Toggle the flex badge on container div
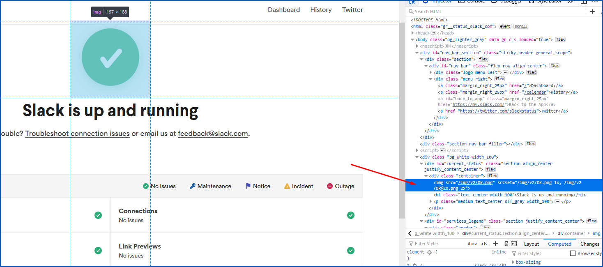 [x=493, y=176]
